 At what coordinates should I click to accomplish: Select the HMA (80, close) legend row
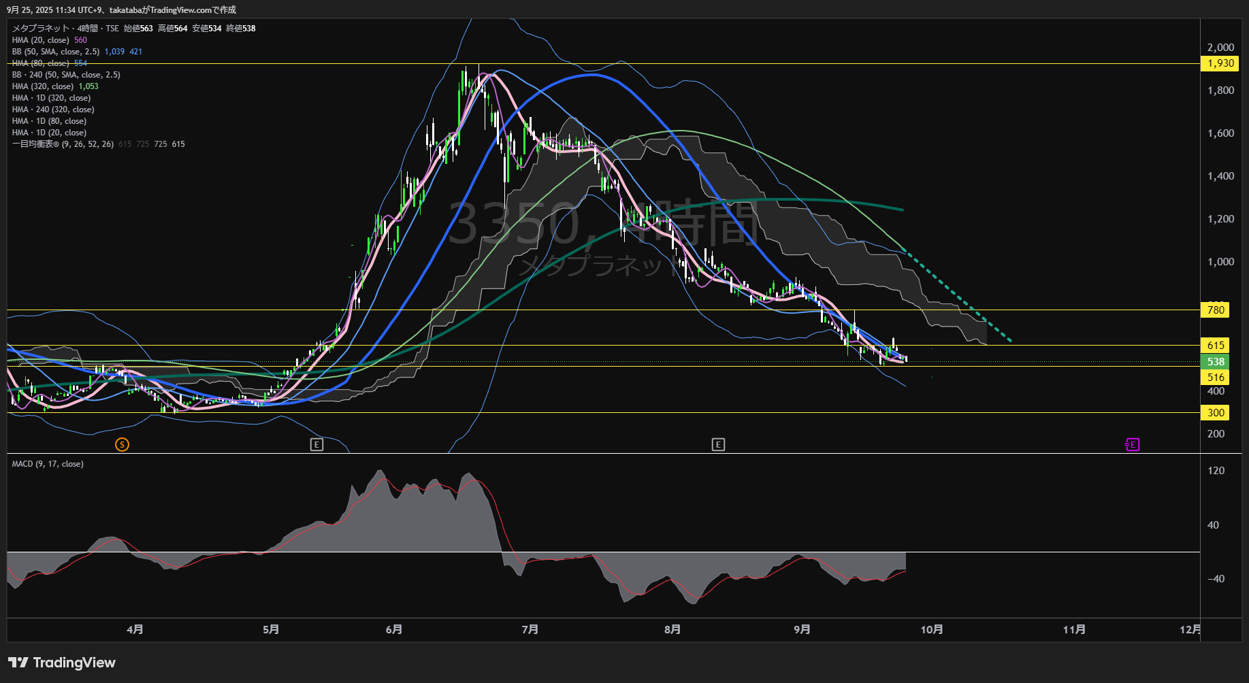click(50, 63)
